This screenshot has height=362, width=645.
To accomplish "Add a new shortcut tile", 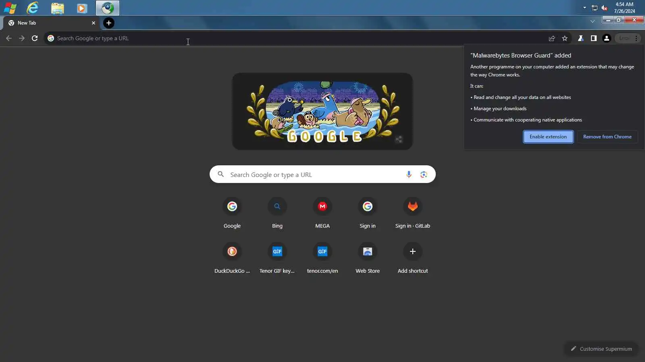I will (413, 259).
